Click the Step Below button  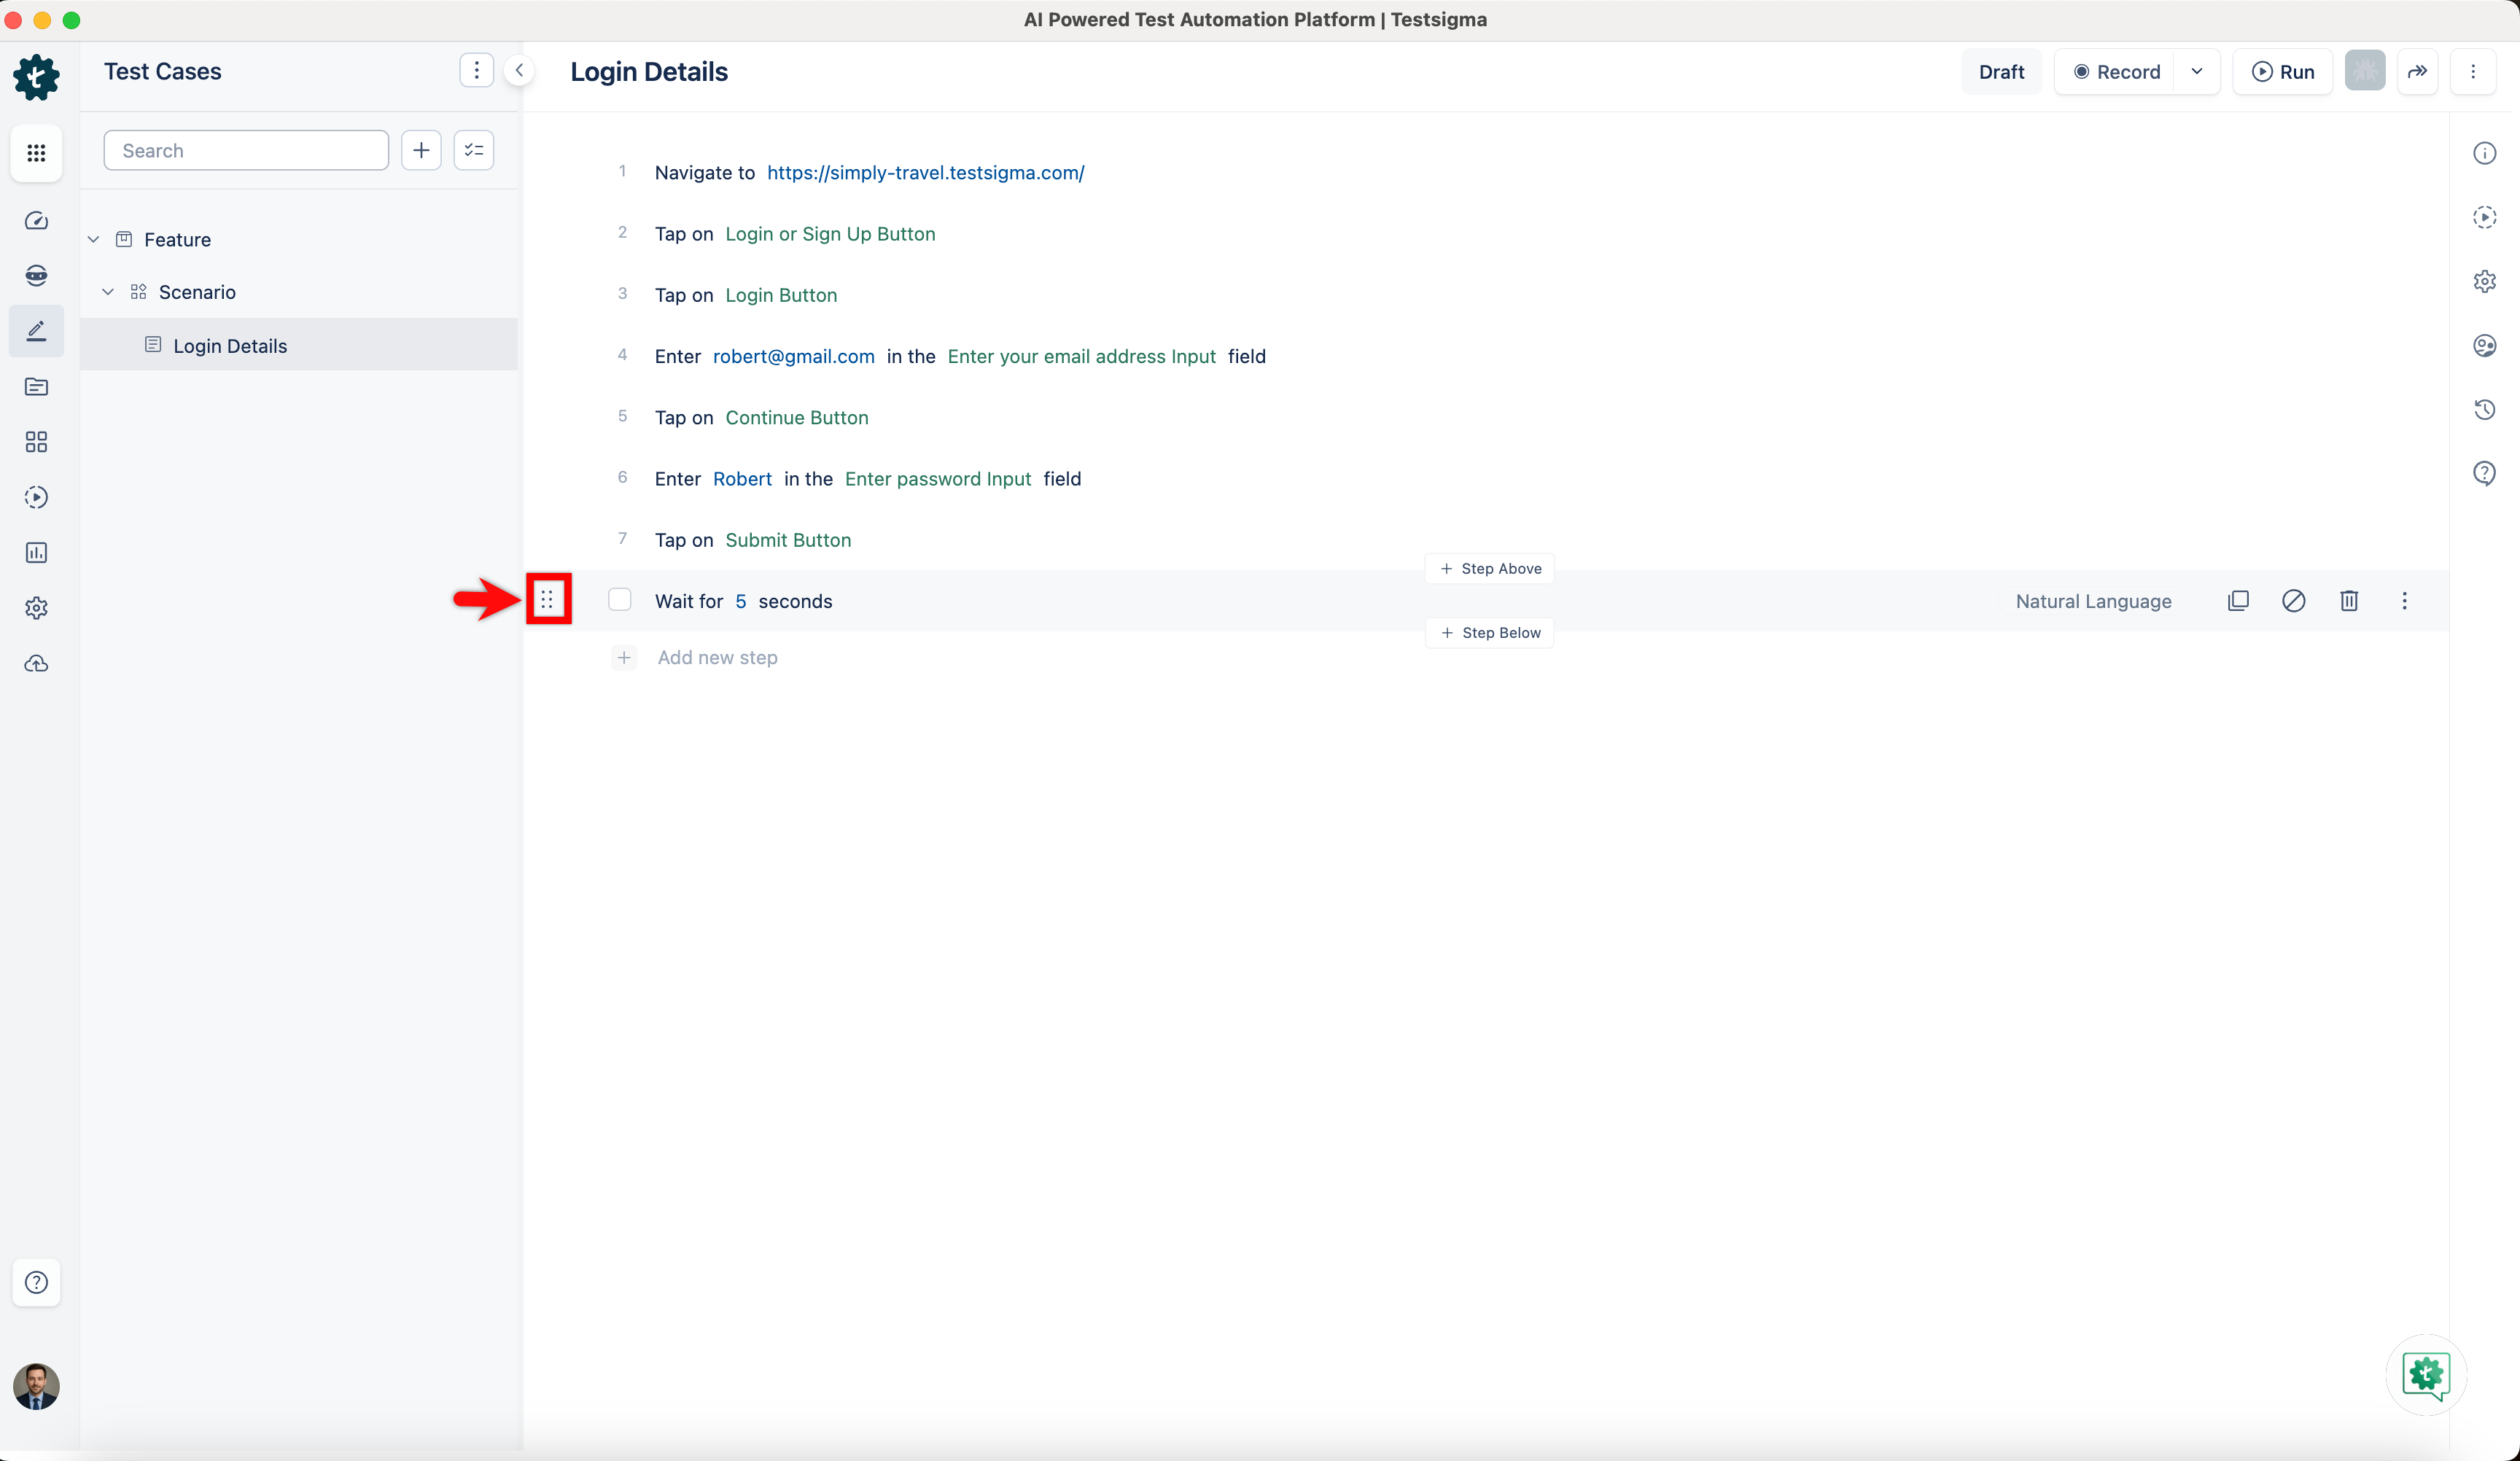[1490, 632]
